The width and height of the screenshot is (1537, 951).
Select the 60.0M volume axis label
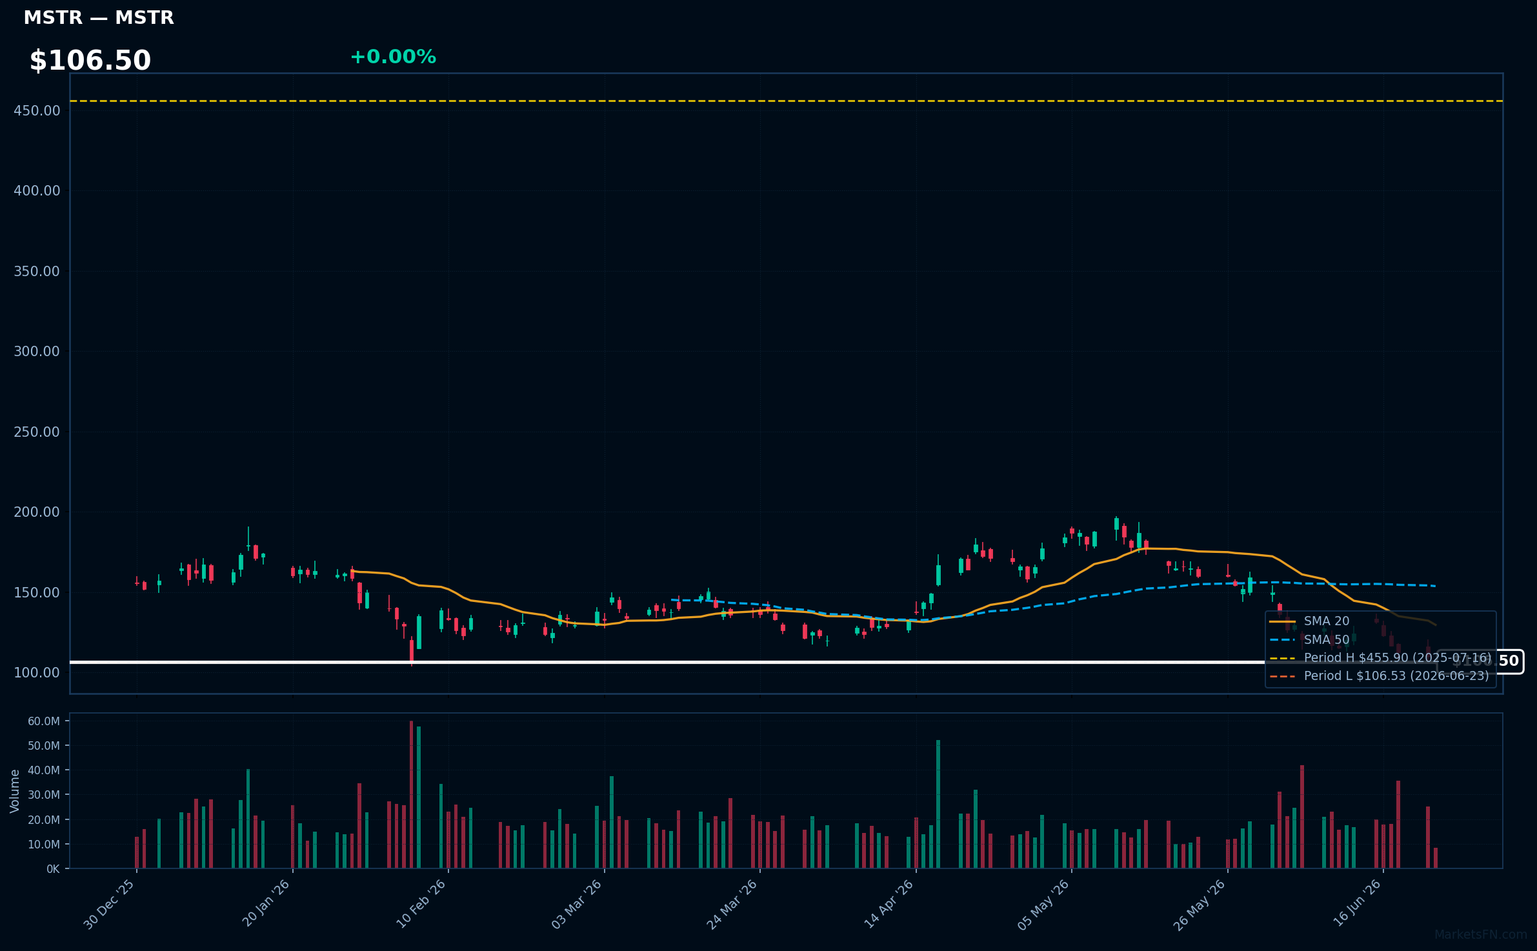tap(43, 721)
